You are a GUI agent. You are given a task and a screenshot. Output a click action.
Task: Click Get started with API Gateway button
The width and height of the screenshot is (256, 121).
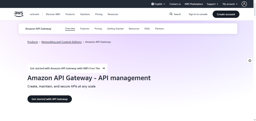tap(50, 99)
